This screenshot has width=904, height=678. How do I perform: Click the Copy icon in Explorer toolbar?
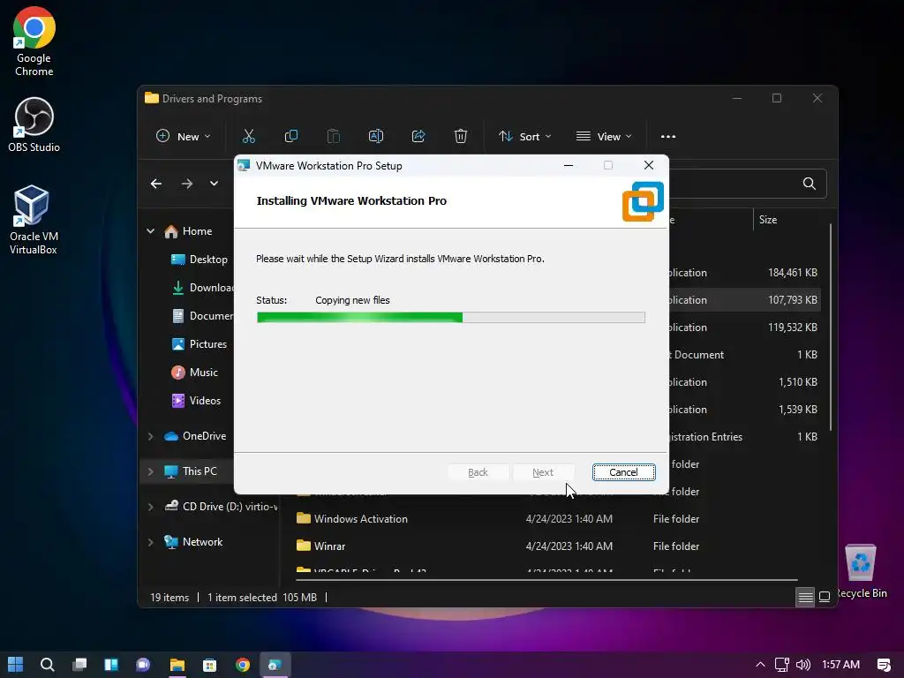[x=291, y=137]
